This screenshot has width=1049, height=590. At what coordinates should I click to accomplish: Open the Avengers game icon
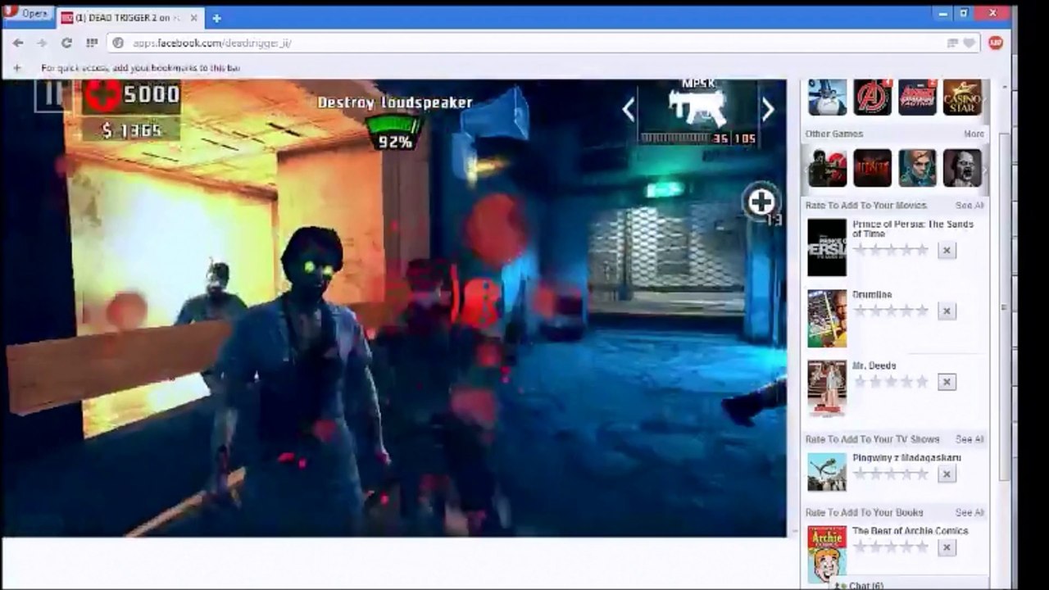pos(873,96)
